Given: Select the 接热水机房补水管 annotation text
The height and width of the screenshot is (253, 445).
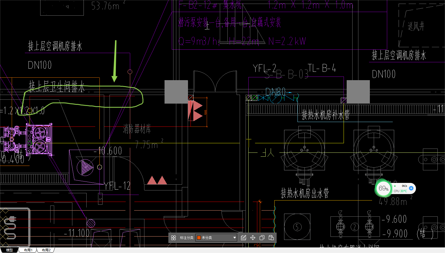Looking at the screenshot, I should (x=325, y=115).
